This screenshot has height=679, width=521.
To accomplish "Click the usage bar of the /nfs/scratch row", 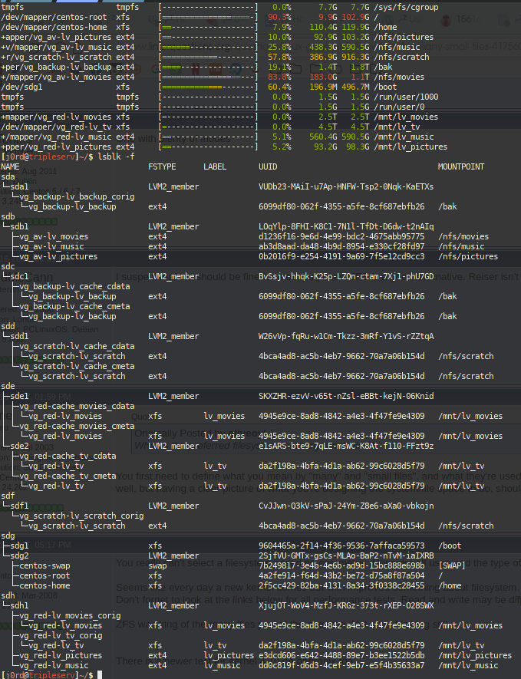I will [x=208, y=58].
